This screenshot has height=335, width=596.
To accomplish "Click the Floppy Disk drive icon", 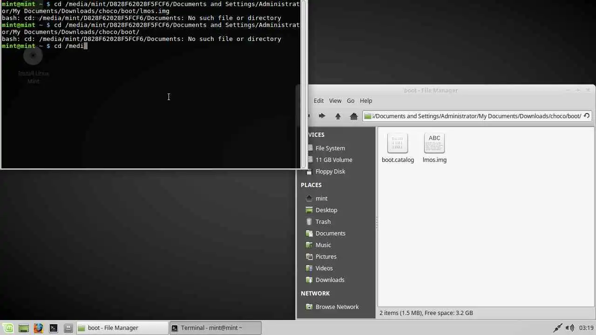I will click(310, 171).
